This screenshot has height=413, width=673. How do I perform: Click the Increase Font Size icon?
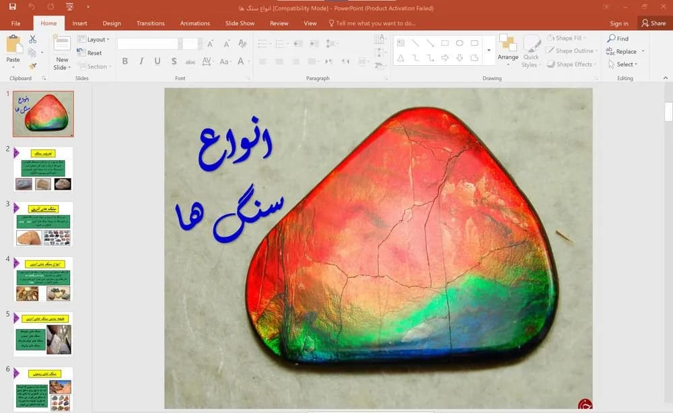tap(210, 43)
